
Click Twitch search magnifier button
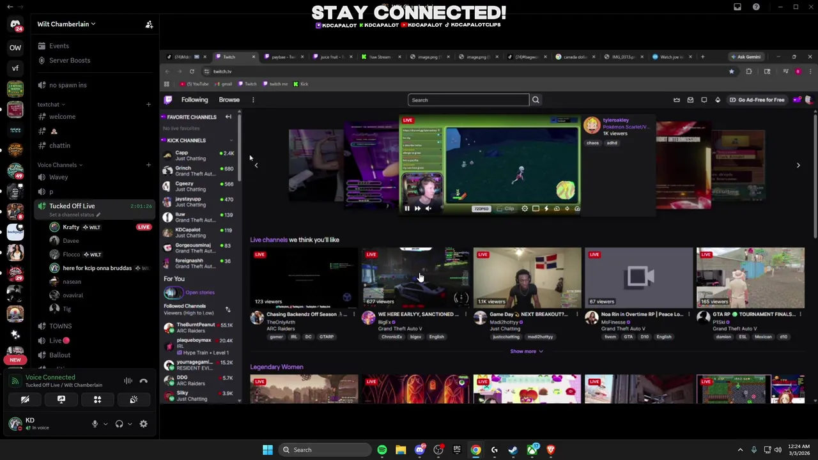click(536, 100)
